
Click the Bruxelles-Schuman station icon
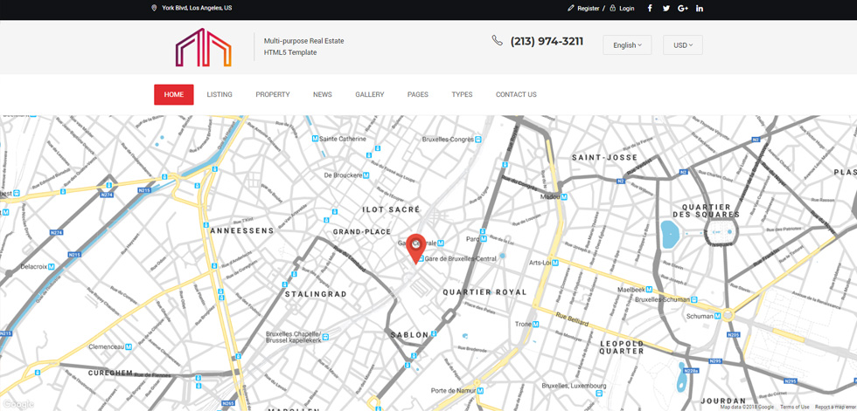coord(694,300)
